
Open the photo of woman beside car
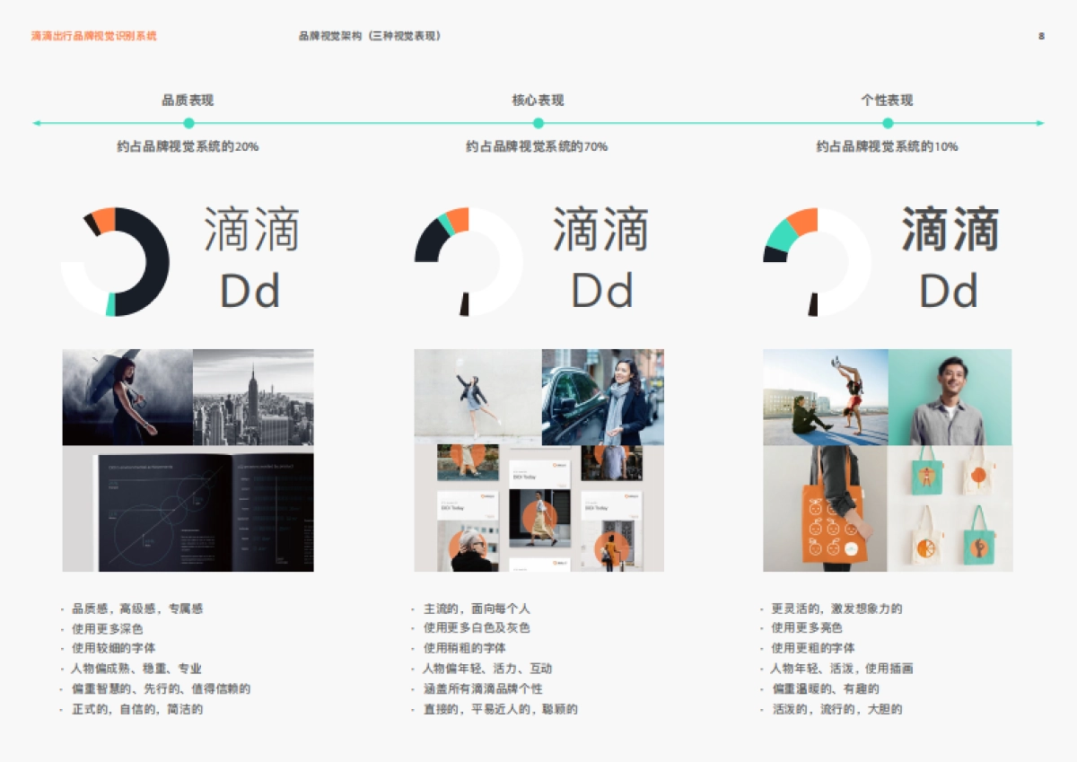point(602,397)
